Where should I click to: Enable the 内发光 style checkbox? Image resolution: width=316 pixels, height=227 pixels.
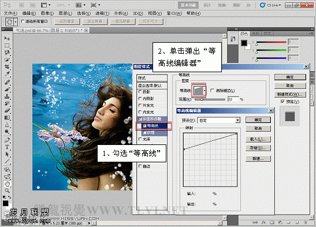(140, 112)
